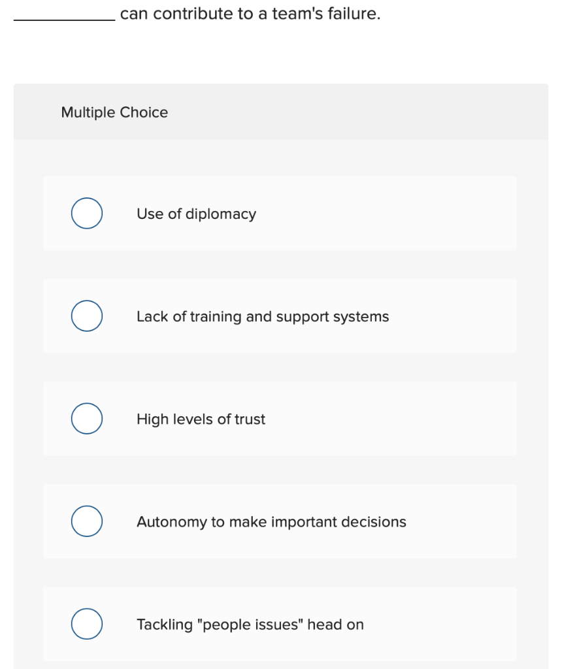Click the blank answer line in the question
Screen dimensions: 579x669
[56, 16]
